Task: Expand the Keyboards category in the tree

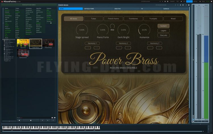Action: pos(4,50)
